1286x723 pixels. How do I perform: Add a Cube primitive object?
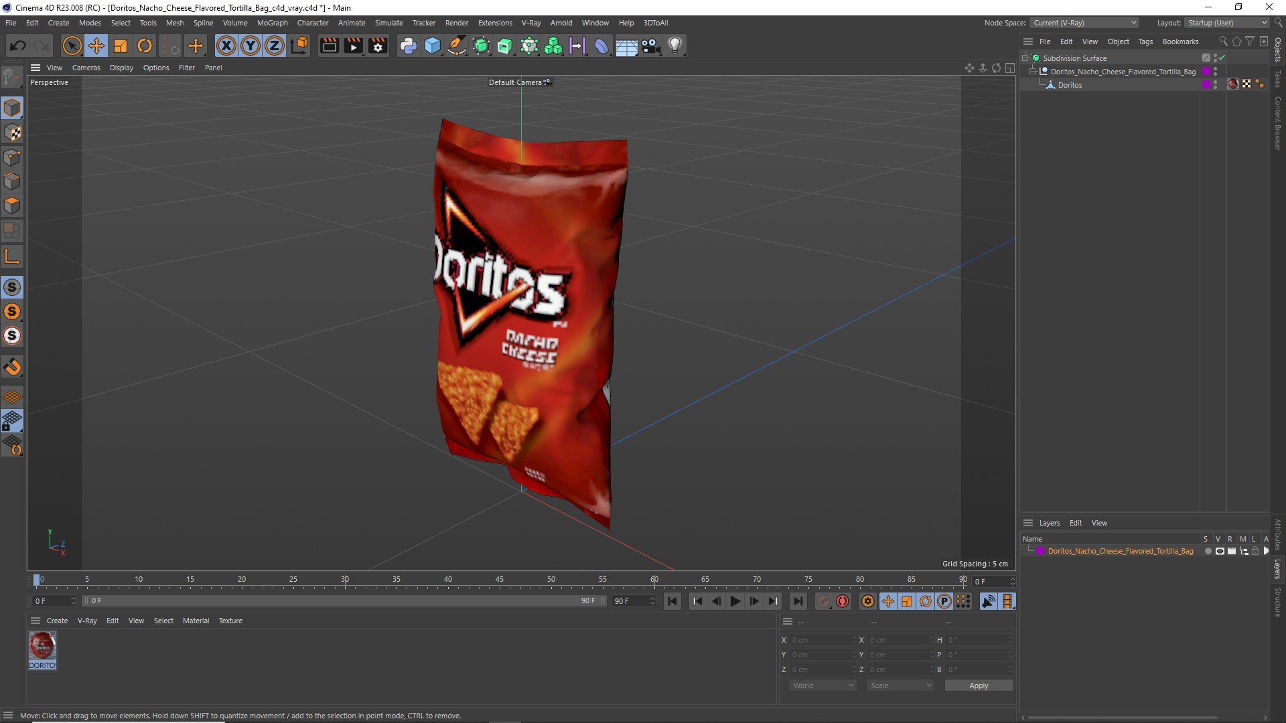[433, 46]
